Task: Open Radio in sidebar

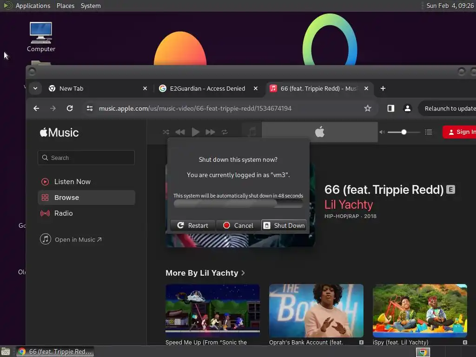Action: (86, 213)
